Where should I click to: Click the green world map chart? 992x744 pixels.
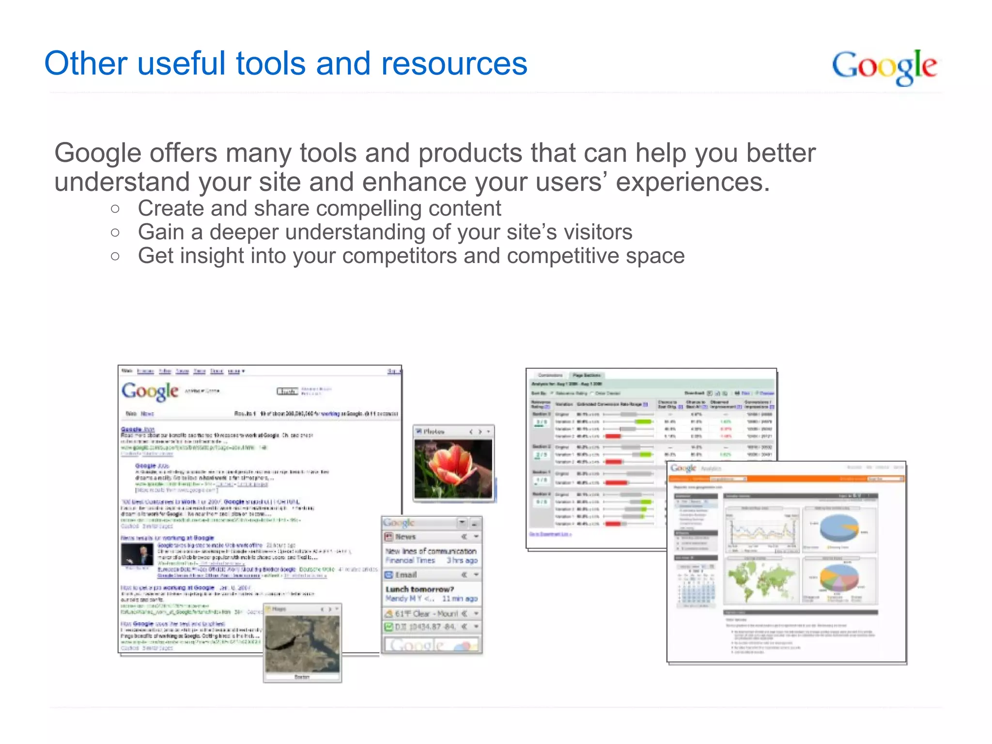[x=762, y=581]
